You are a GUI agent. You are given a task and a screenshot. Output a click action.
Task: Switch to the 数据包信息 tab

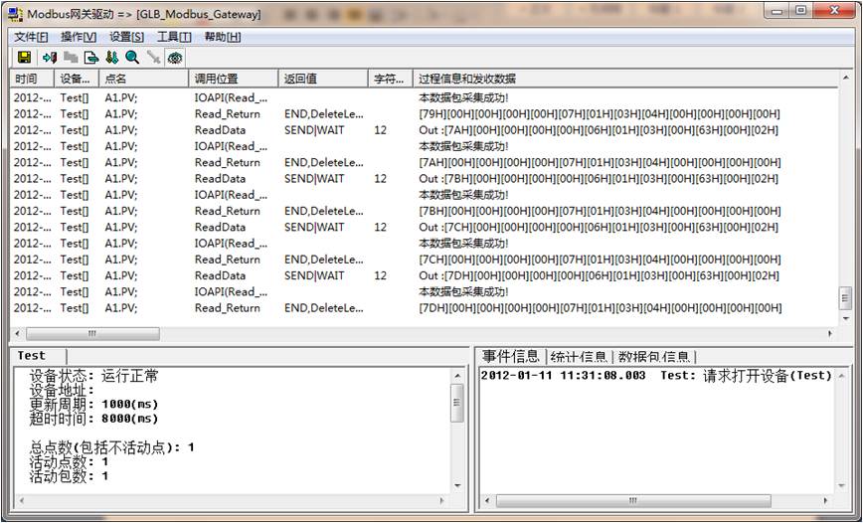[655, 356]
